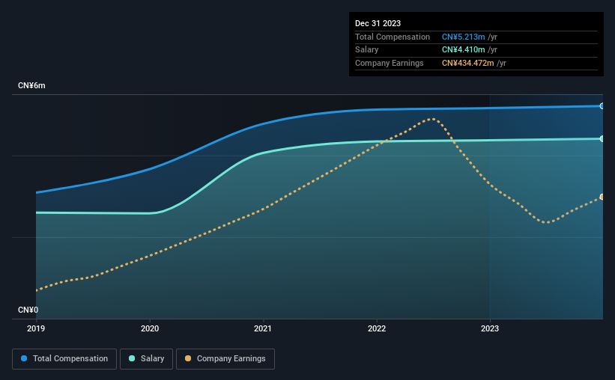Click the blue Total Compensation legend dot

(24, 358)
